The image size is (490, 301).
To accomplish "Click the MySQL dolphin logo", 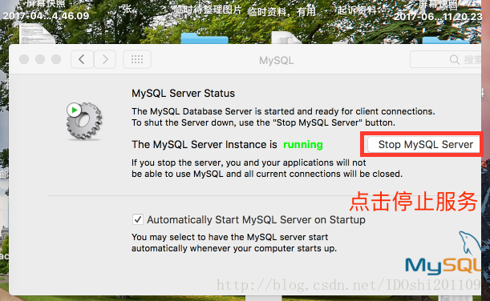I will (x=443, y=253).
